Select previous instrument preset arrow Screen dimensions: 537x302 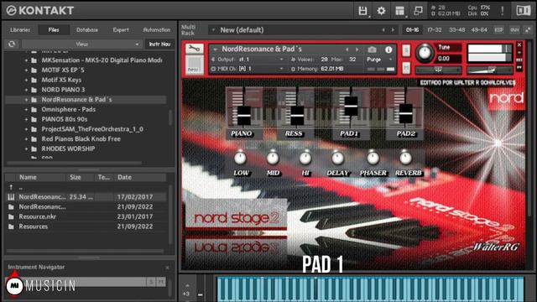(347, 49)
